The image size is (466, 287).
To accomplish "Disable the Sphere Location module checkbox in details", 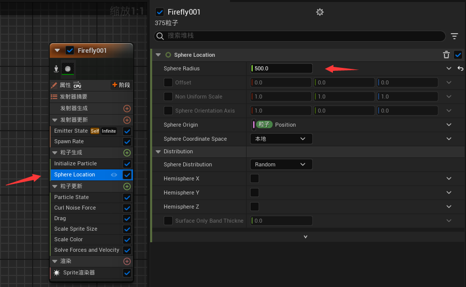I will click(x=458, y=55).
